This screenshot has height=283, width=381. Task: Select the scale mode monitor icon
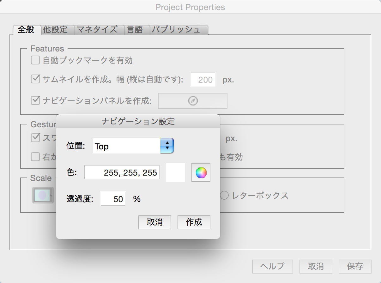(43, 195)
